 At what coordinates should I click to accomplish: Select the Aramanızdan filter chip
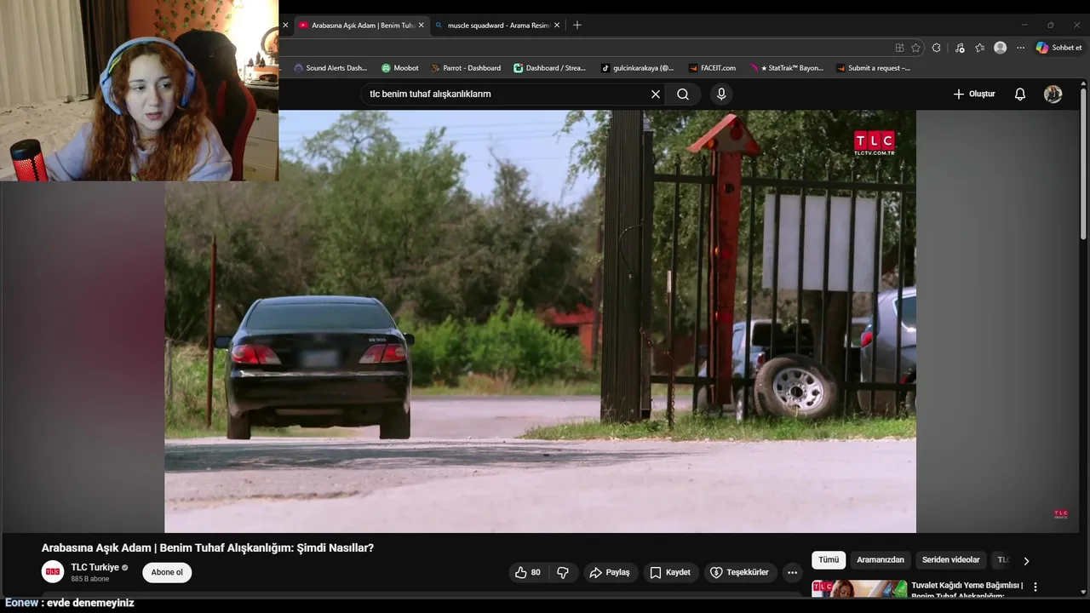(x=881, y=559)
